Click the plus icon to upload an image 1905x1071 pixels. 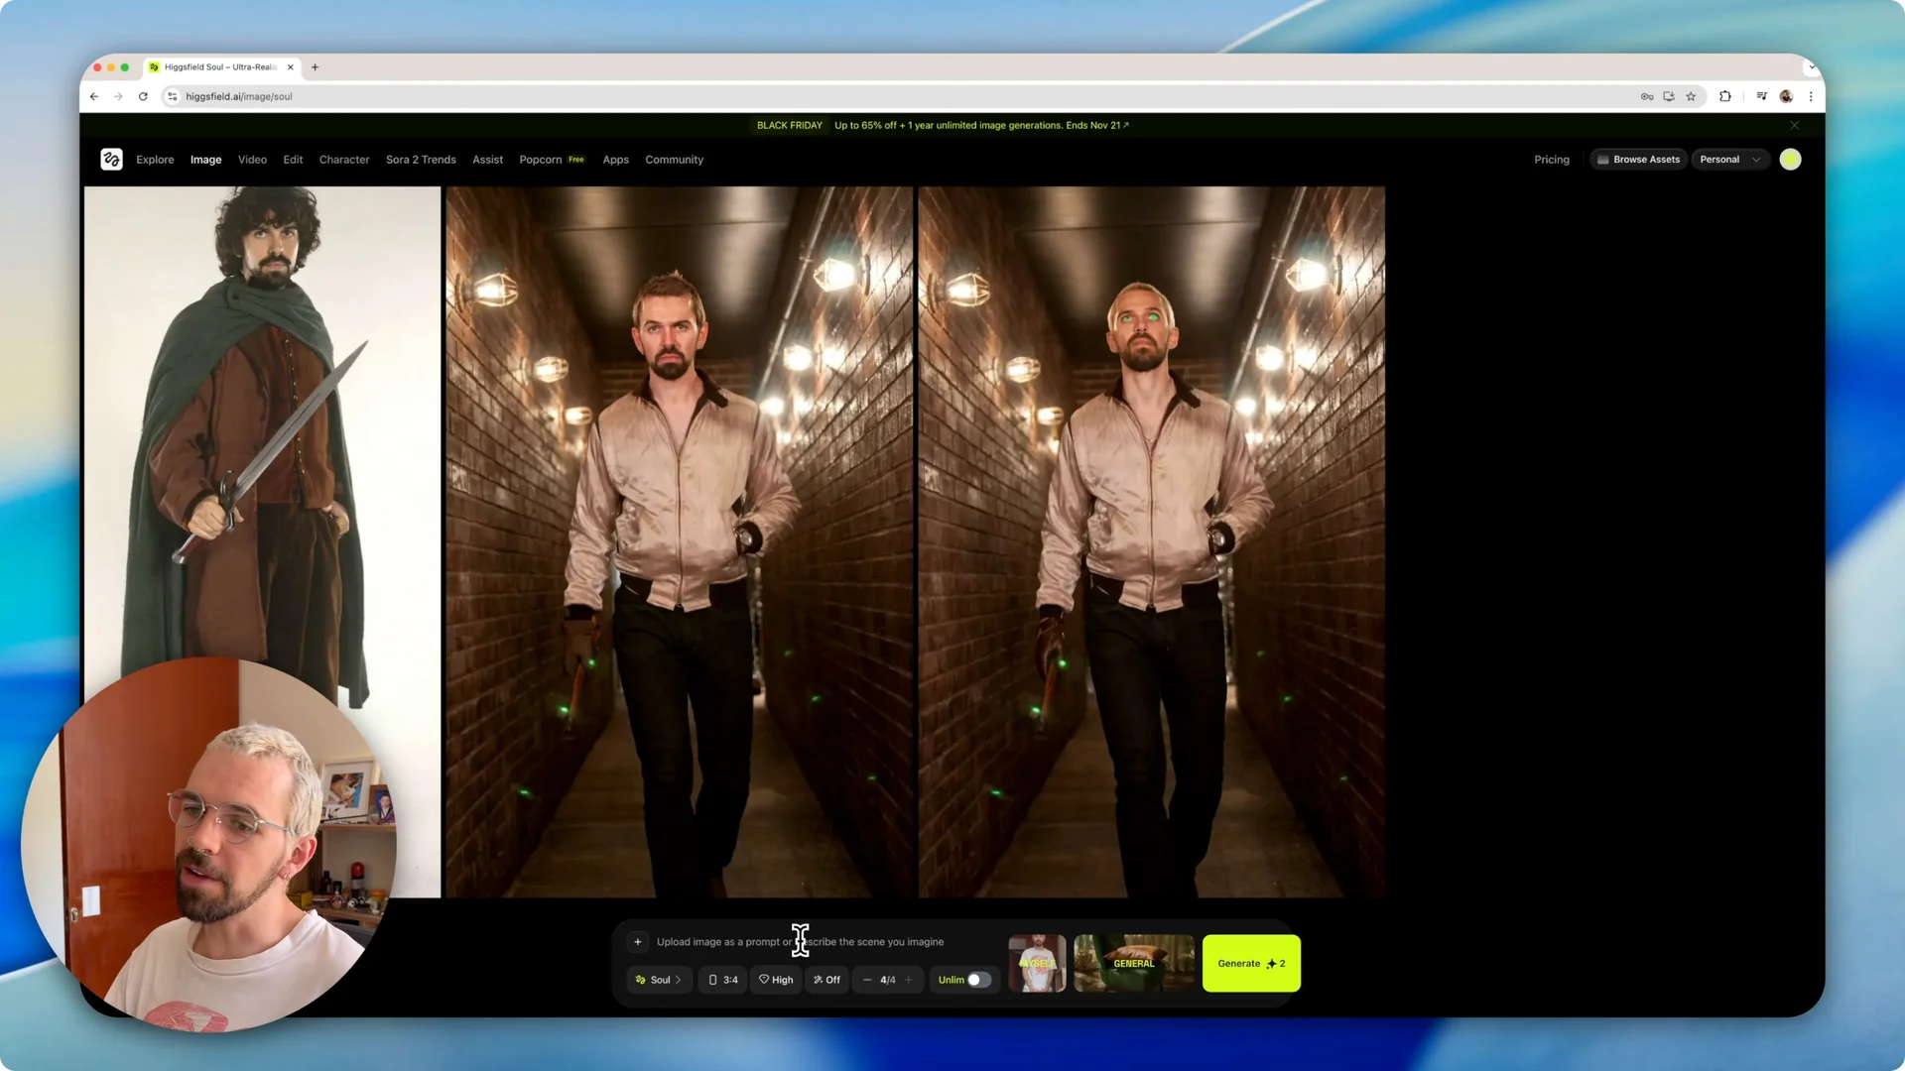click(637, 941)
